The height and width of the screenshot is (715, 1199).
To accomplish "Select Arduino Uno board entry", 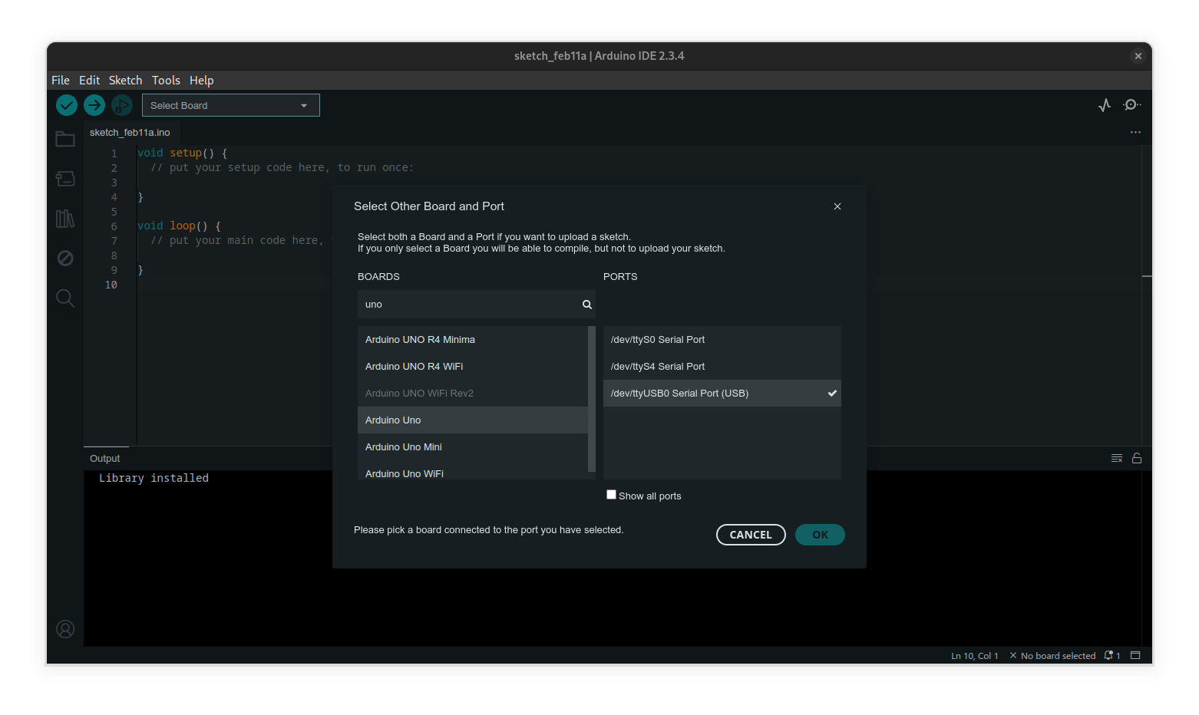I will pyautogui.click(x=473, y=420).
